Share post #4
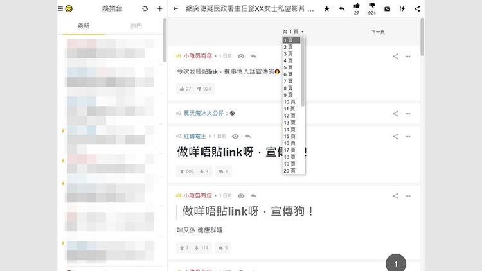The width and height of the screenshot is (482, 271). 395,196
